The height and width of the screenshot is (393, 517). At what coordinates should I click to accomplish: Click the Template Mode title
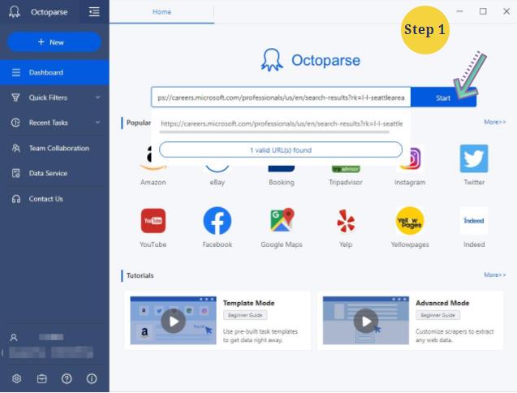tap(248, 303)
